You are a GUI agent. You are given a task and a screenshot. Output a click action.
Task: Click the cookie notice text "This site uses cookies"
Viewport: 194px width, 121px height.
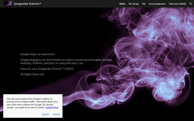pyautogui.click(x=32, y=103)
